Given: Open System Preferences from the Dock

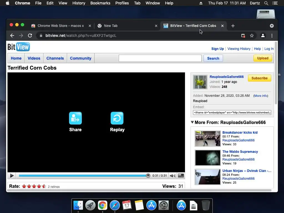Looking at the screenshot, I should coord(164,206).
